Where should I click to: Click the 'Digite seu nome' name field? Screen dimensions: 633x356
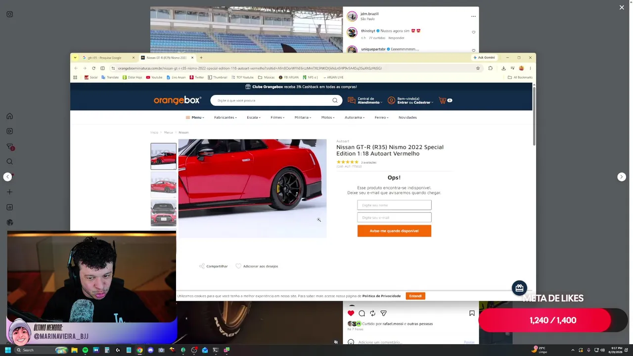pyautogui.click(x=394, y=205)
